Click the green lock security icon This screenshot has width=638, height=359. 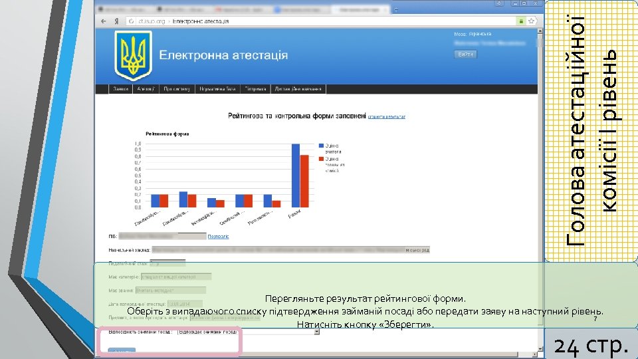[521, 21]
